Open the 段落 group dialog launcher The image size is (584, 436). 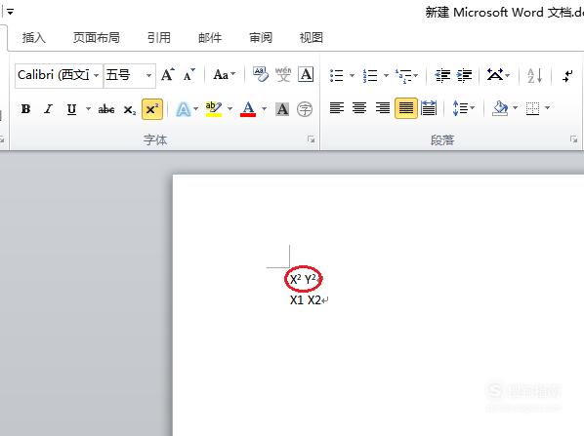coord(573,139)
